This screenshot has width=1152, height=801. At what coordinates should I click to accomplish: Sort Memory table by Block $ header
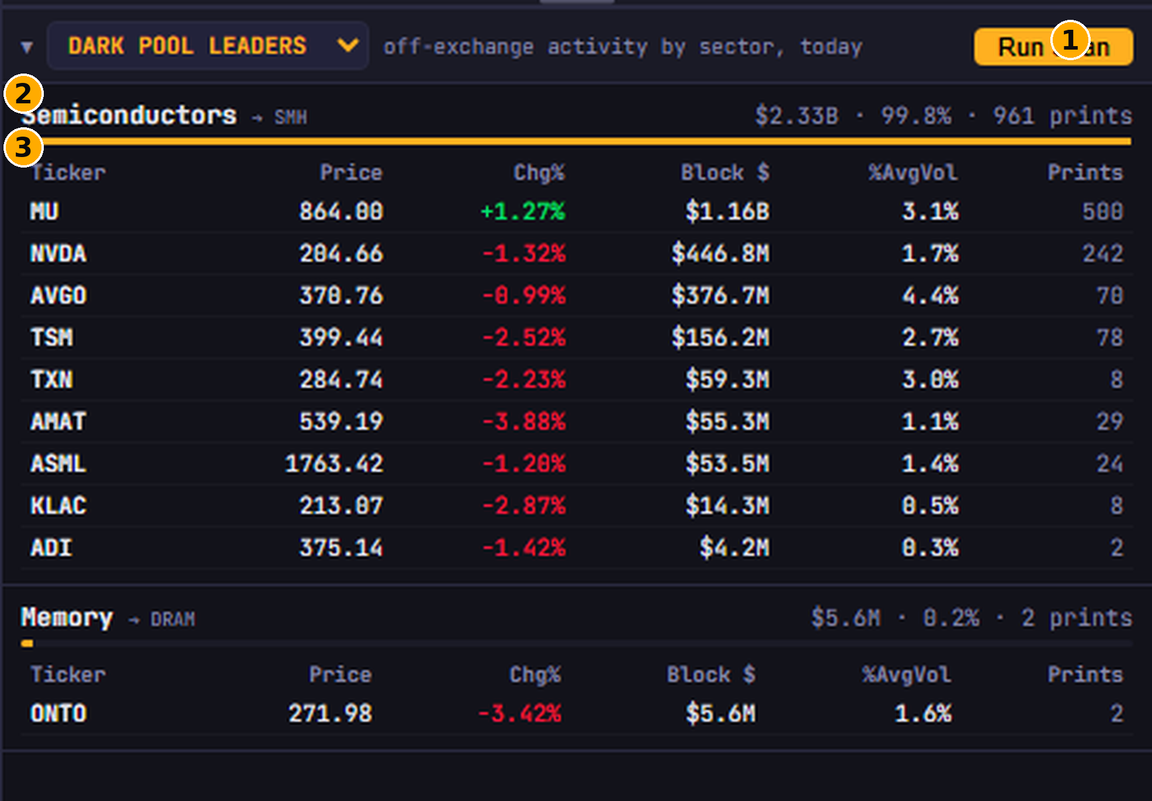pyautogui.click(x=712, y=674)
